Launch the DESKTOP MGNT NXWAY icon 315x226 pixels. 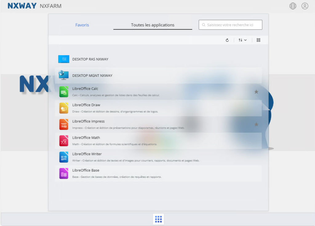[x=64, y=75]
